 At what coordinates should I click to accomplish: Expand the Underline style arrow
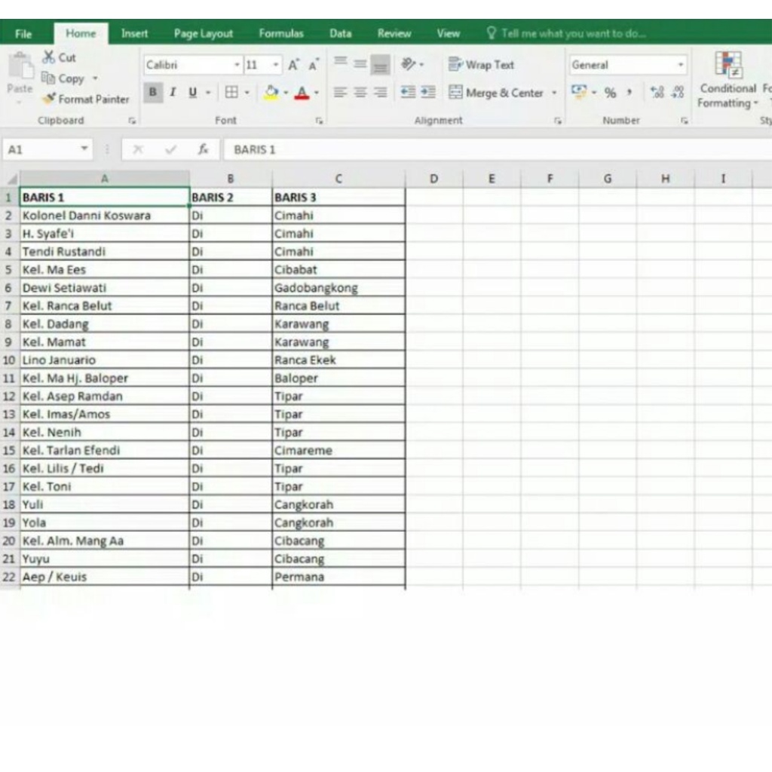(x=208, y=92)
